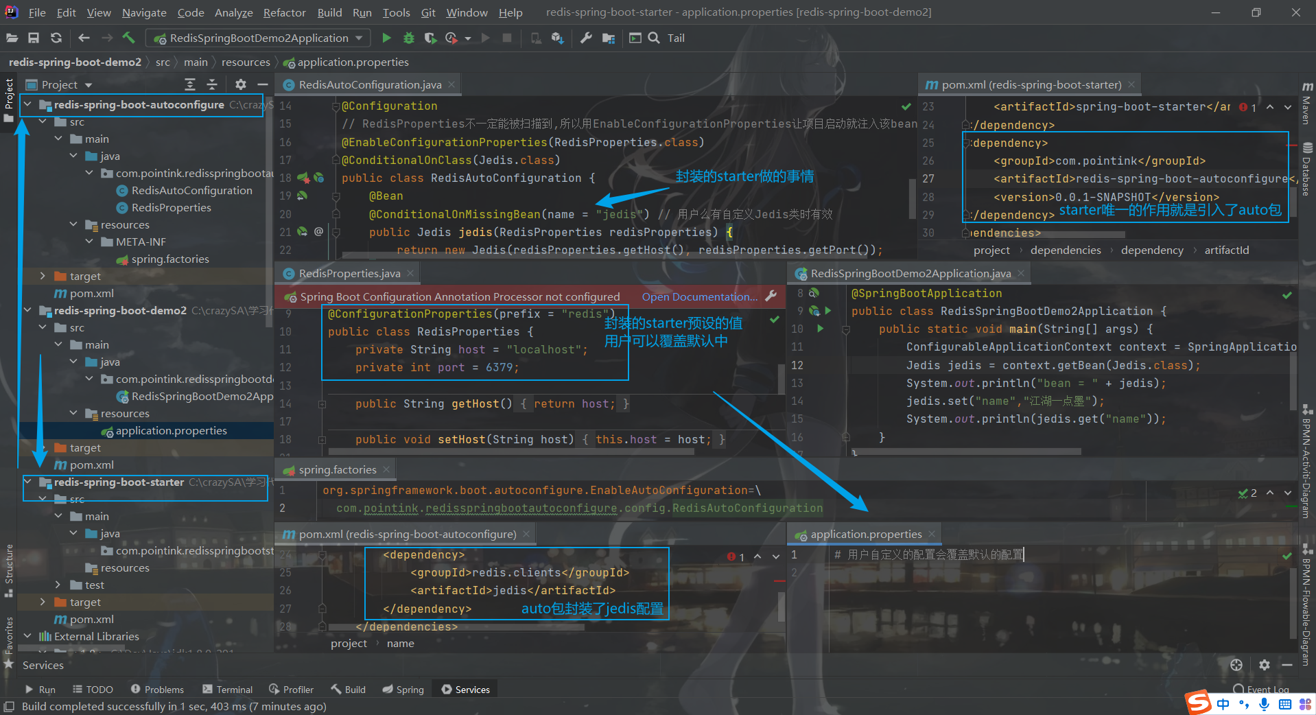Run with coverage icon

tap(430, 38)
